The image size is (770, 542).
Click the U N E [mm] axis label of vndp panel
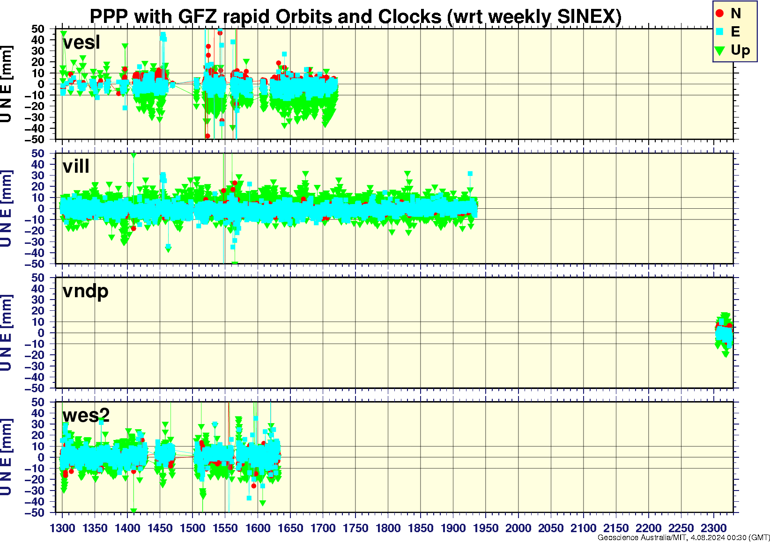(6, 333)
